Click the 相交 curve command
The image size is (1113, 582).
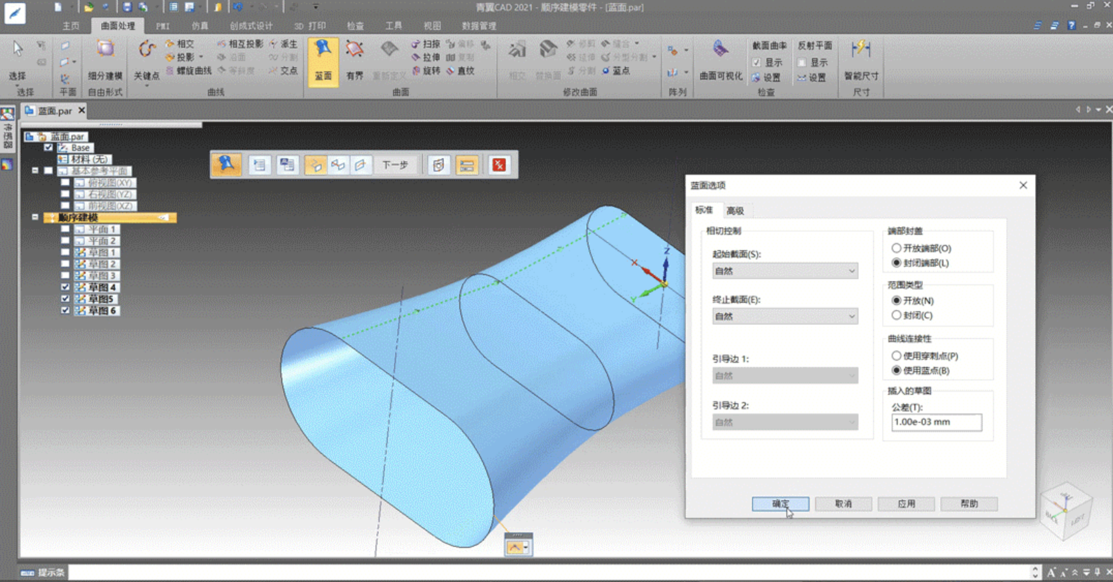coord(179,44)
